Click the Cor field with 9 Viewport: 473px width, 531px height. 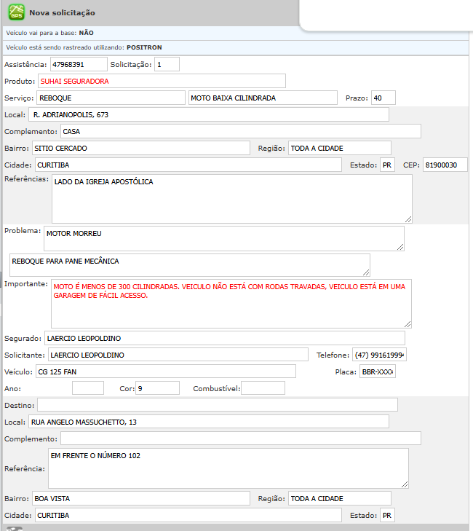pyautogui.click(x=157, y=388)
